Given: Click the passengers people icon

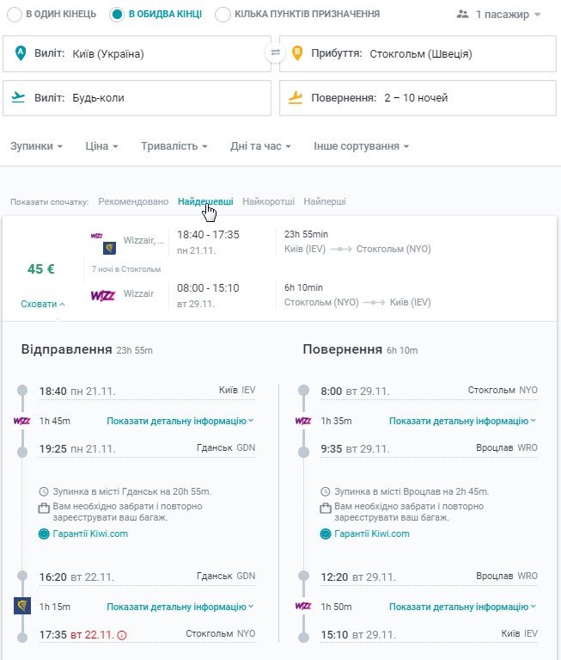Looking at the screenshot, I should (x=463, y=15).
